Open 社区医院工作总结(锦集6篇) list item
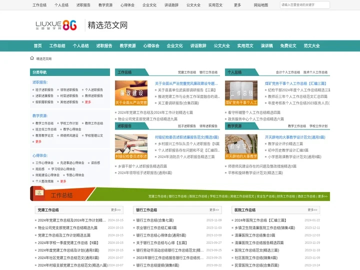 point(256,258)
